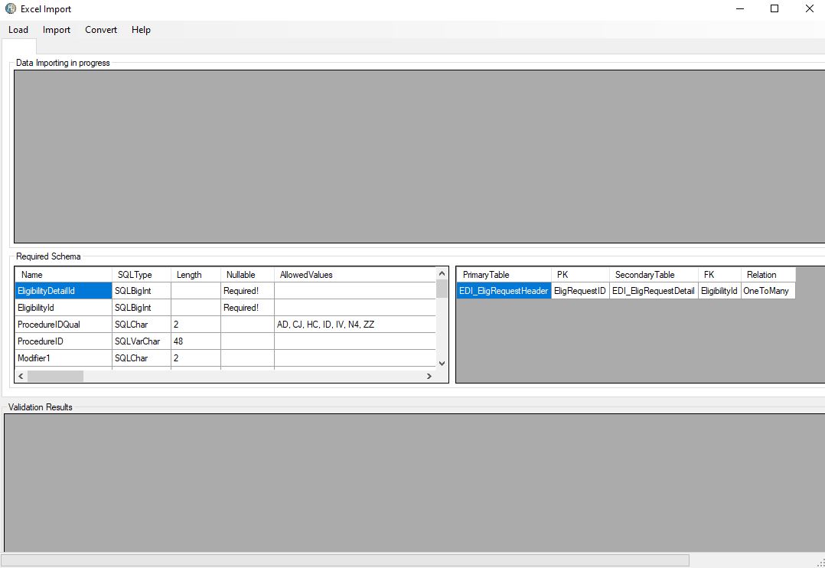Click the Nullable column header
Viewport: 825px width, 568px height.
[247, 275]
